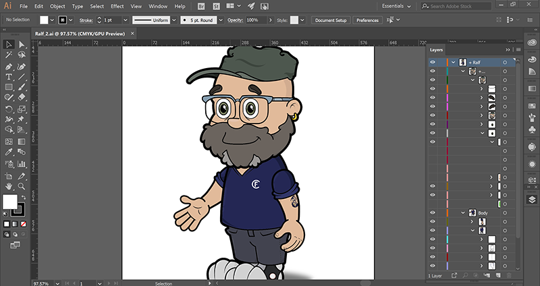The image size is (540, 286).
Task: Choose the Hand tool
Action: tap(9, 185)
